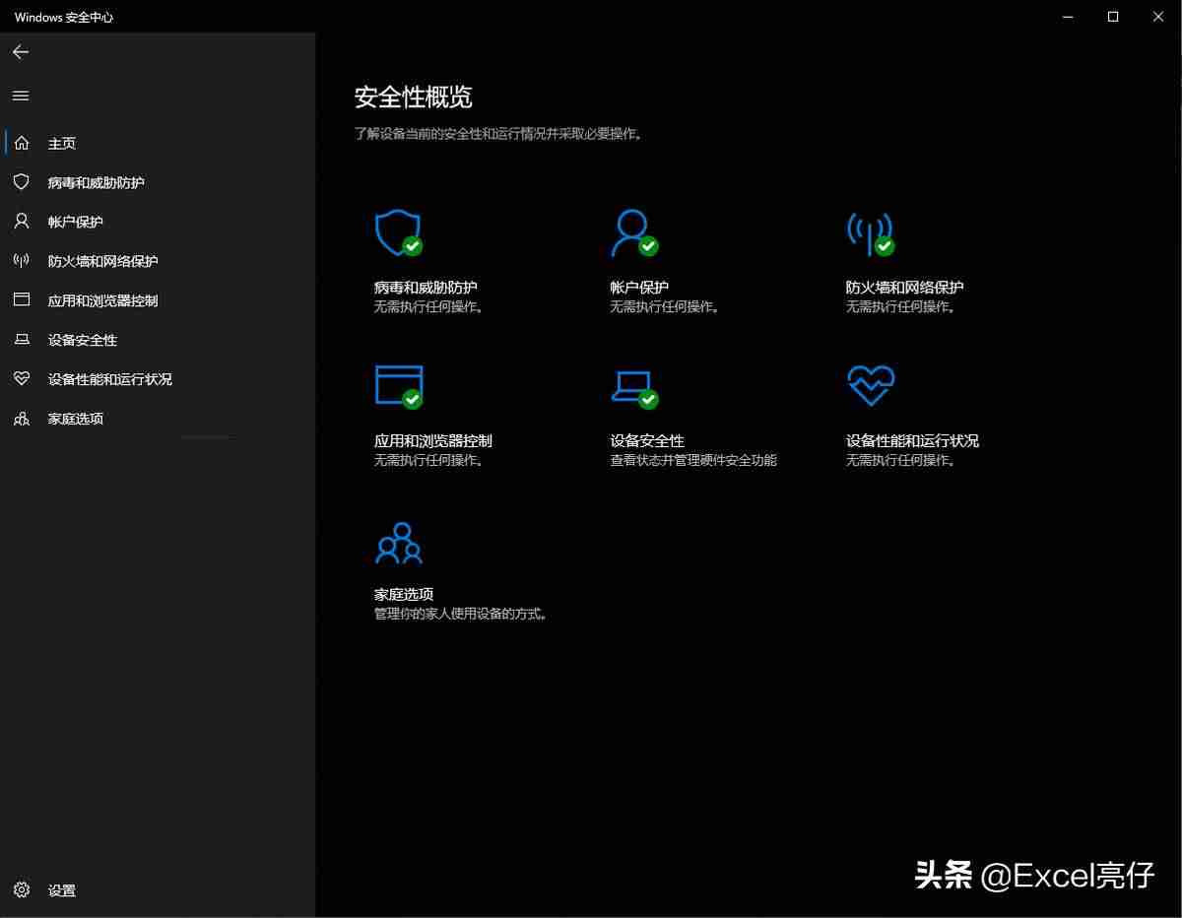Viewport: 1182px width, 918px height.
Task: Minimize the Windows Security window
Action: [x=1068, y=17]
